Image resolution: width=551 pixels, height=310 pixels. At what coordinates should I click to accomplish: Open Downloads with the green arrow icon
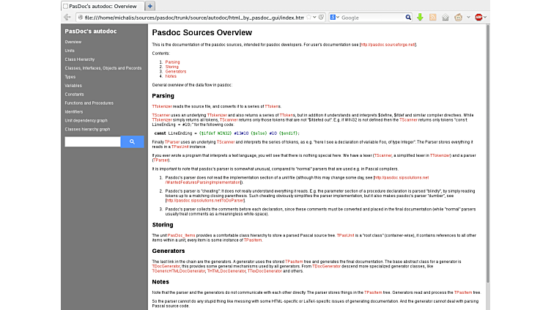[421, 17]
